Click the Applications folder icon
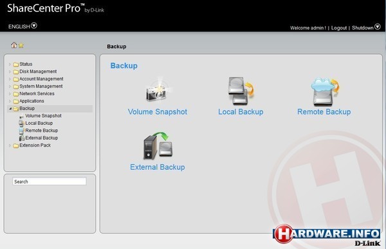This screenshot has width=386, height=249. pos(15,101)
